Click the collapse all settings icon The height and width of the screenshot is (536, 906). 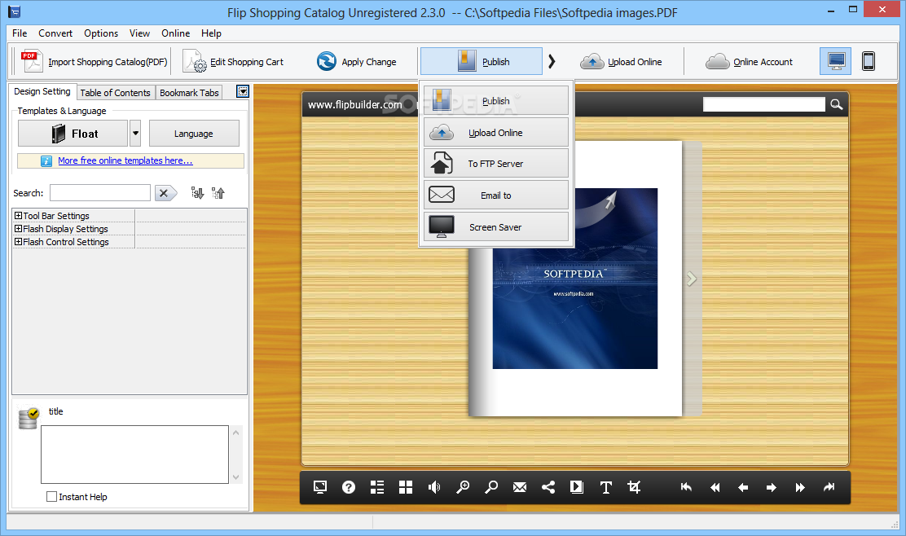pyautogui.click(x=218, y=193)
